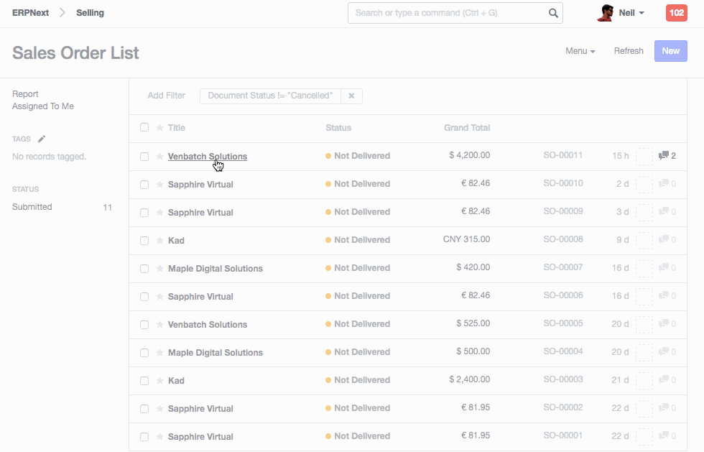This screenshot has height=452, width=704.
Task: Click the Title column header
Action: pyautogui.click(x=177, y=128)
